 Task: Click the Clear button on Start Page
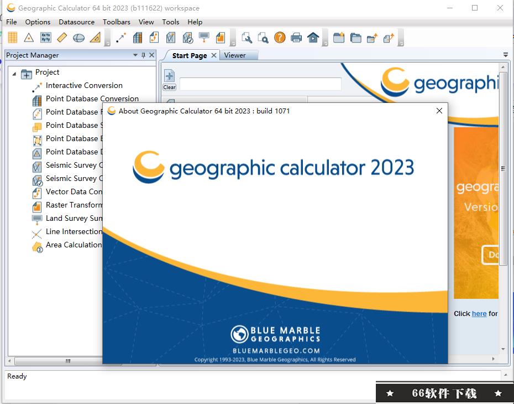169,87
